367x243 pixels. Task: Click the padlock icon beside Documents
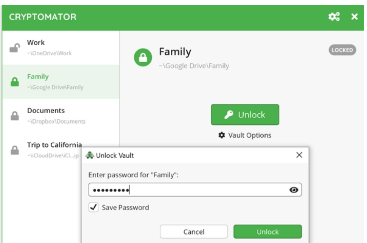pos(15,116)
